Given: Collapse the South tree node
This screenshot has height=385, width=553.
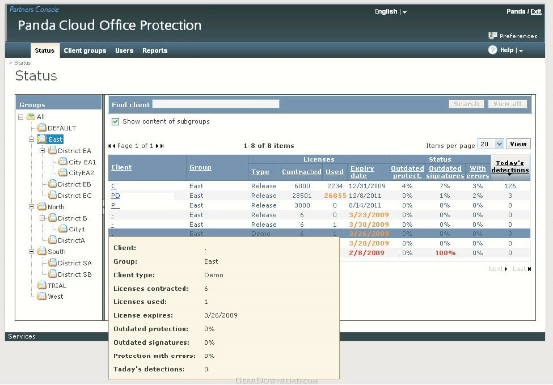Looking at the screenshot, I should click(x=31, y=251).
